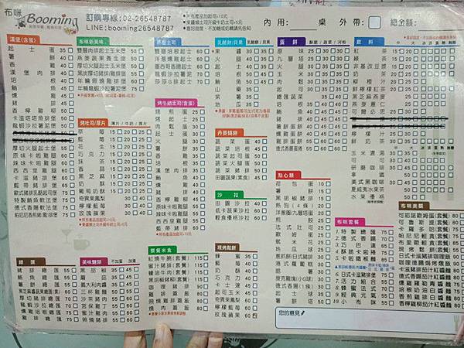Tick 熱狗(4條) 20 checkbox

click(329, 206)
